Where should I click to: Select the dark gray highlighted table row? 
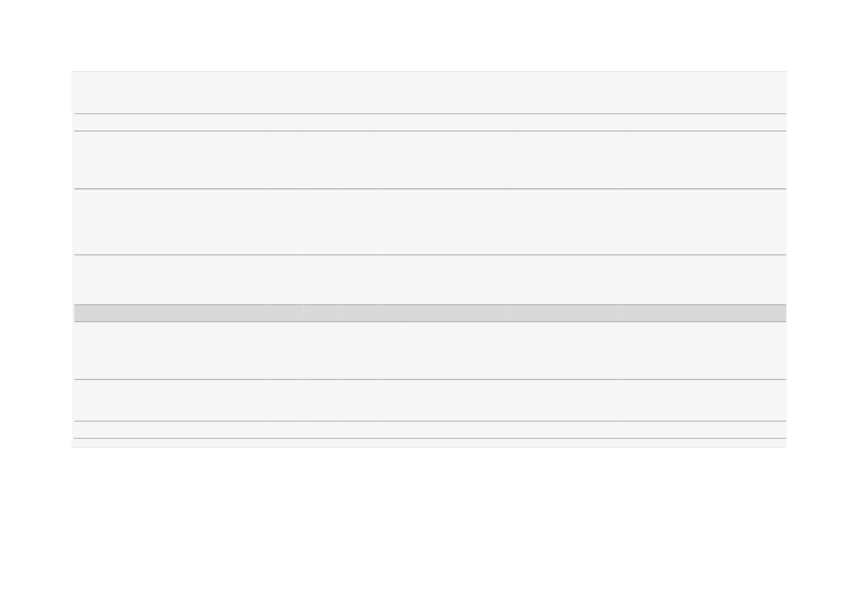tap(430, 313)
